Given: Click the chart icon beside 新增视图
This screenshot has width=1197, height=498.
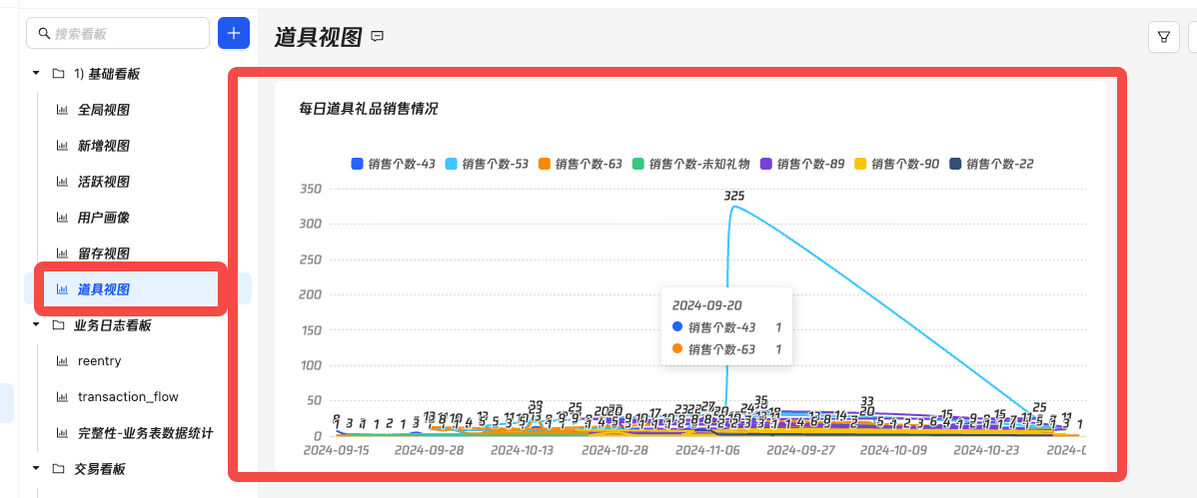Looking at the screenshot, I should (x=62, y=146).
